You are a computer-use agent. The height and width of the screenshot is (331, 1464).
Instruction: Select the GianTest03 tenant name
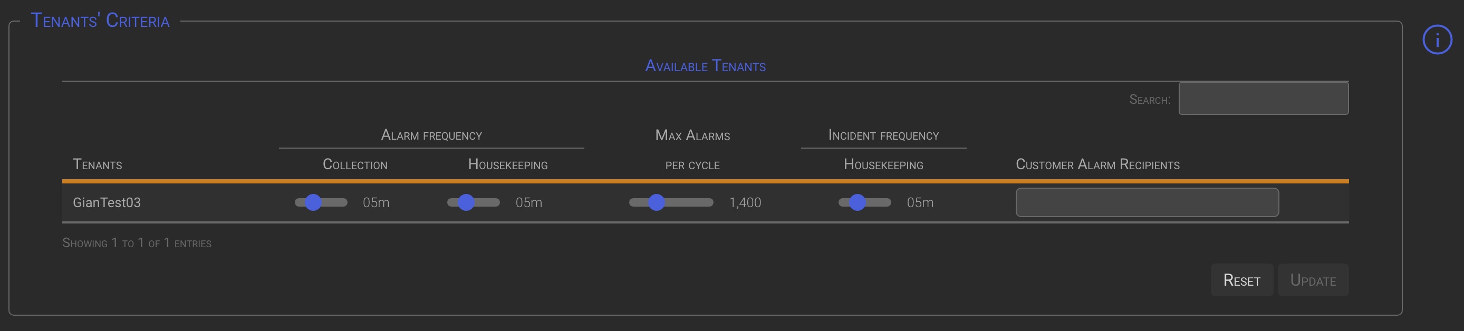pos(107,203)
